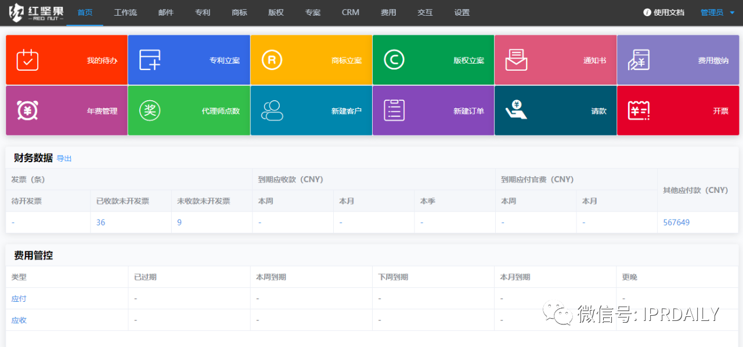Viewport: 743px width, 347px height.
Task: Open the 专利立案 tile label
Action: 225,60
